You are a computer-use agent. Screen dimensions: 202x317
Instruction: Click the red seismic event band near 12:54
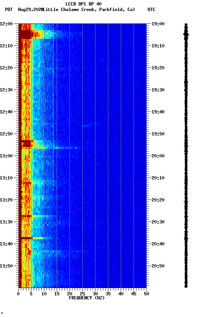click(x=26, y=143)
